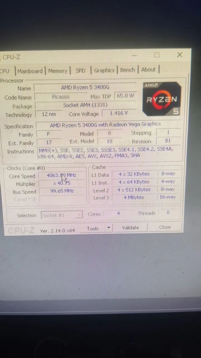The image size is (201, 358).
Task: Minimize the CPU-Z window
Action: click(x=134, y=55)
